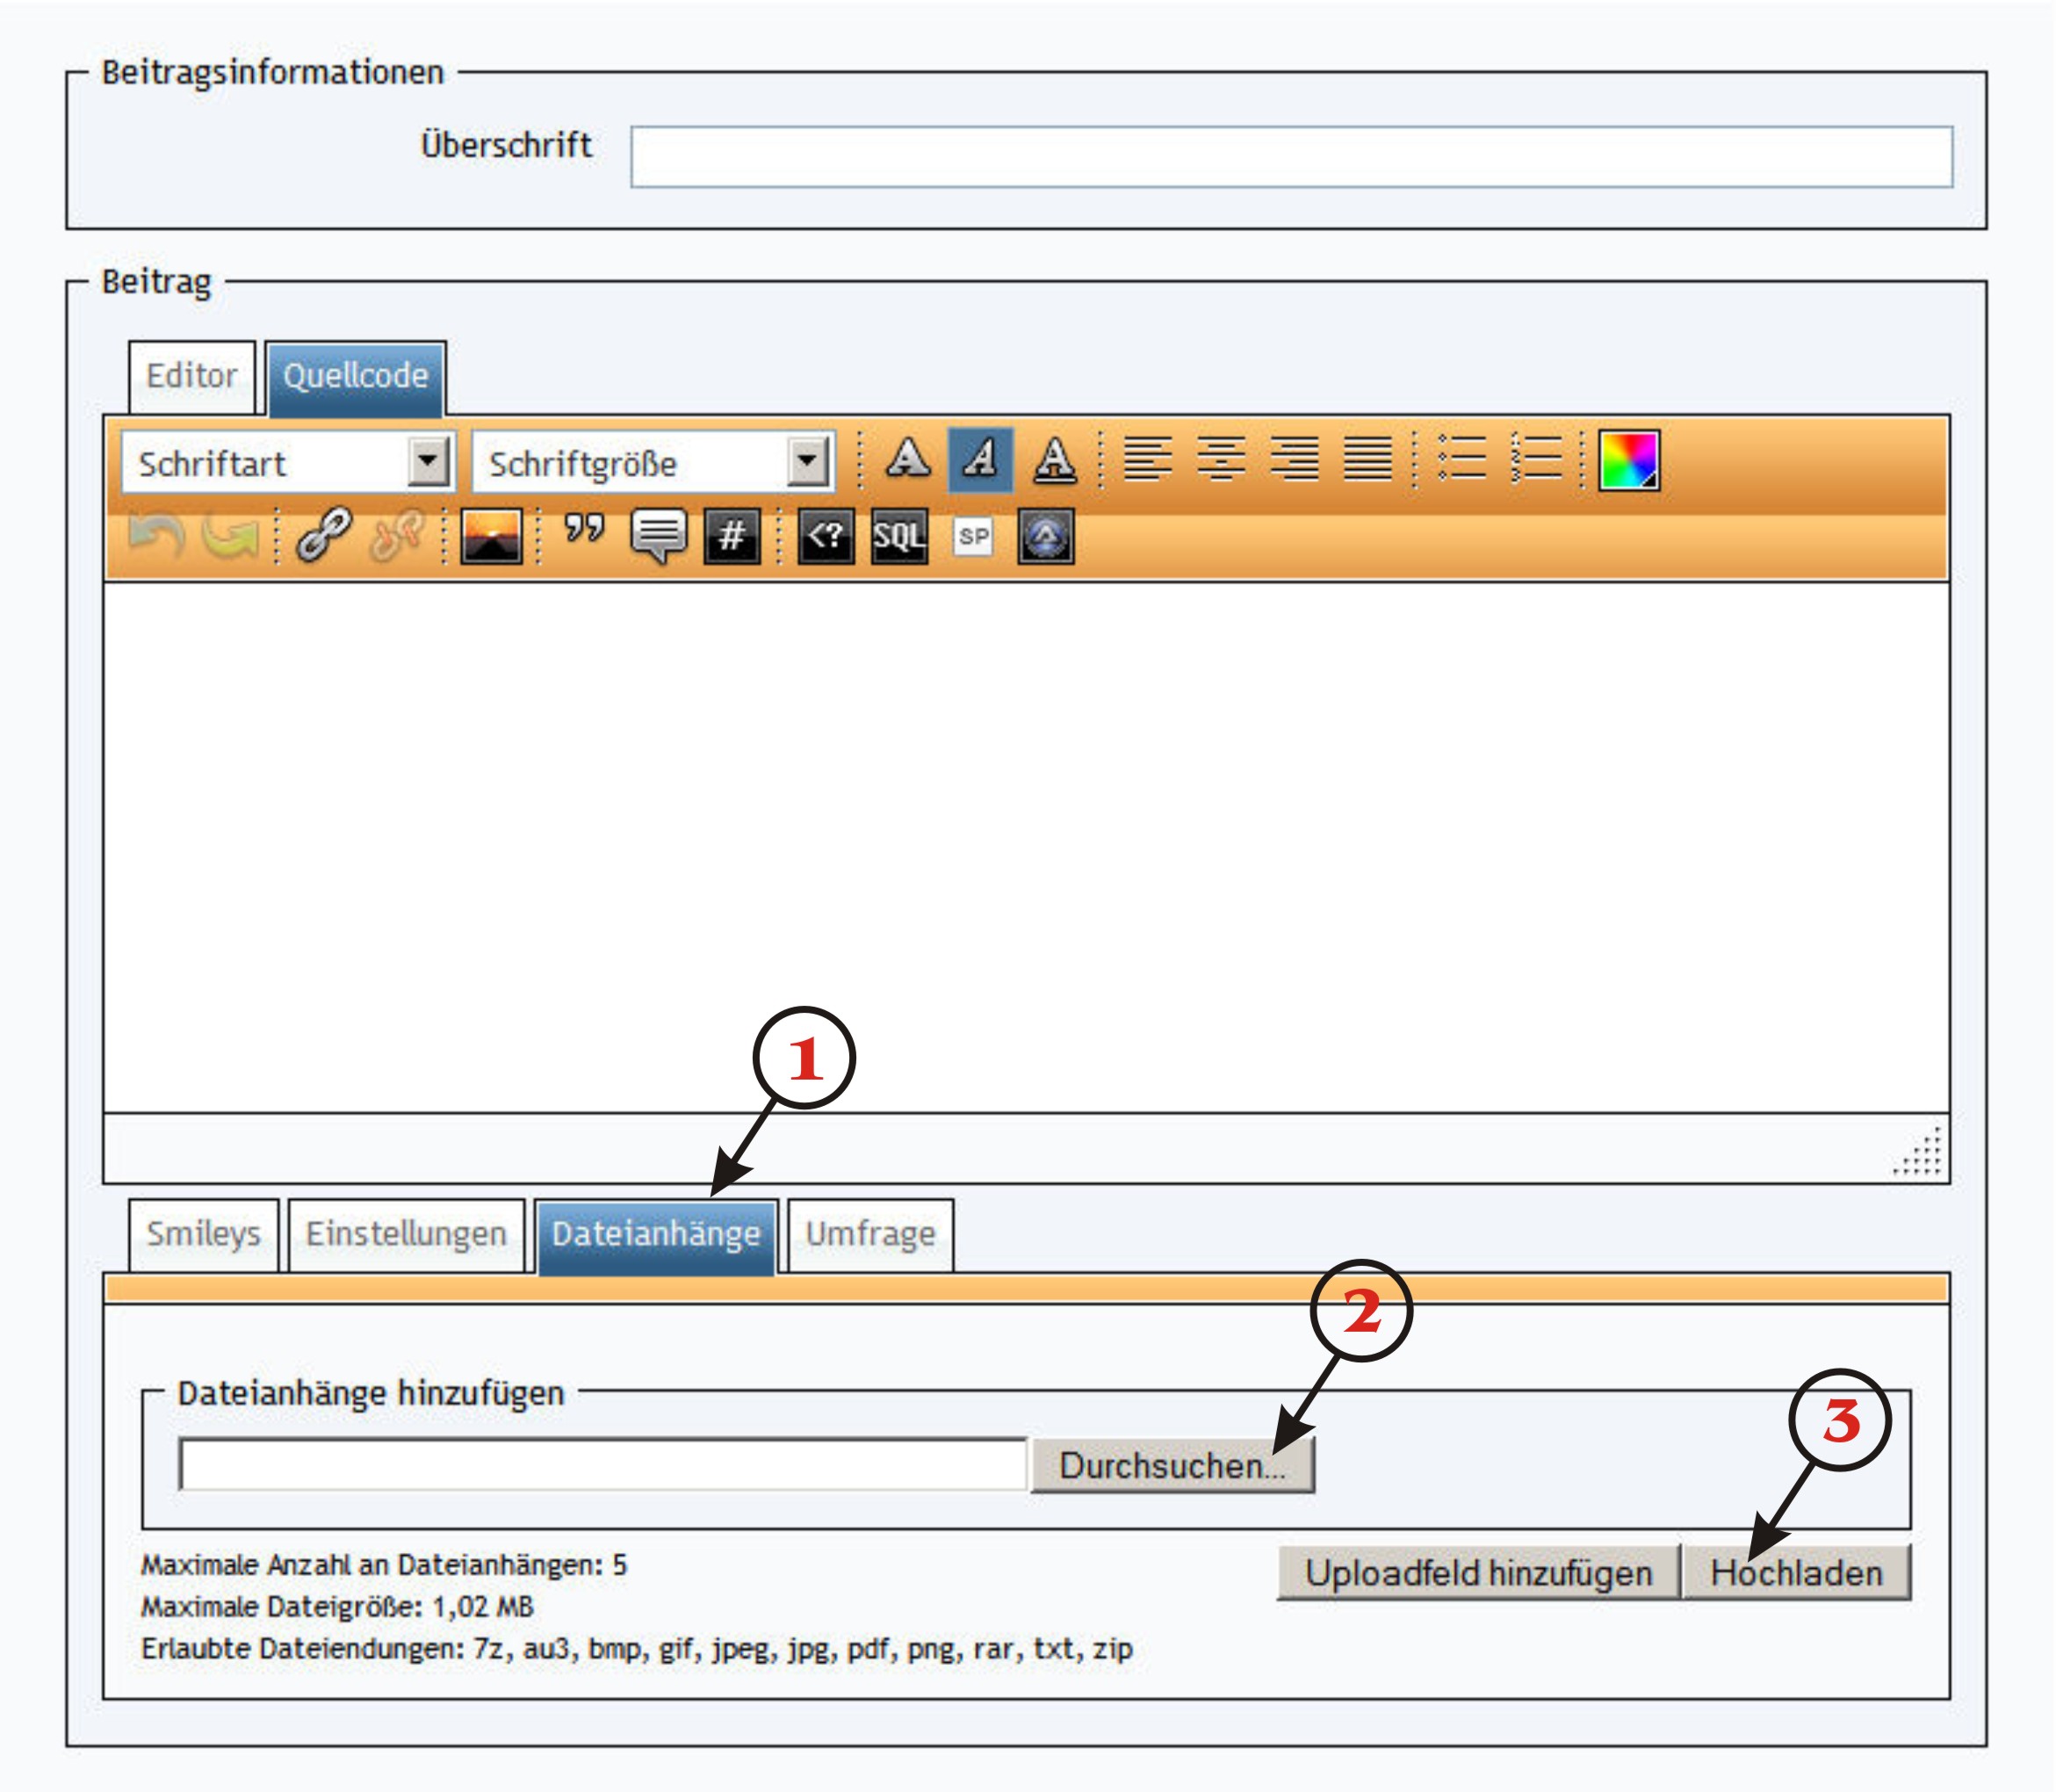2056x1792 pixels.
Task: Open the Schriftart font dropdown
Action: pyautogui.click(x=428, y=462)
